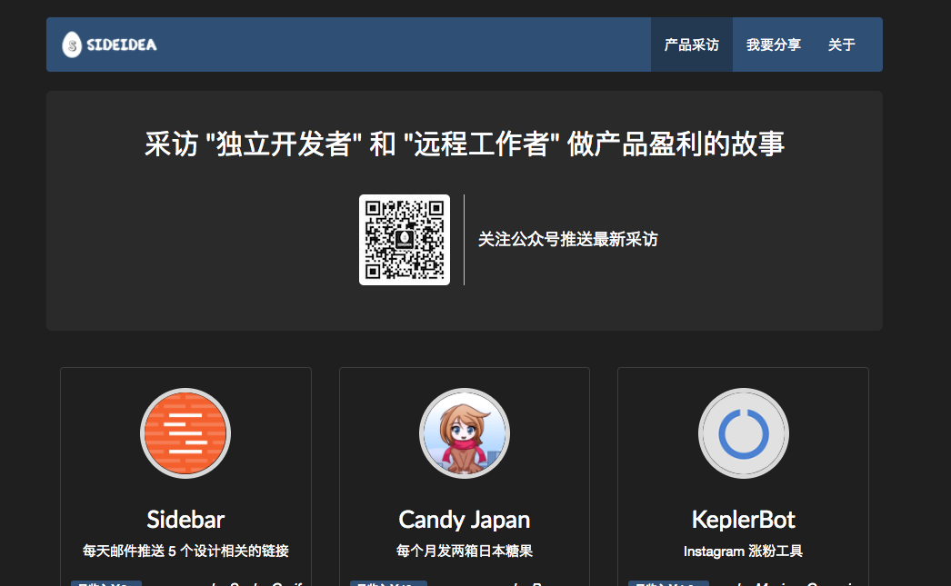951x586 pixels.
Task: Click the 采访 独立开发者 headline
Action: coord(464,144)
